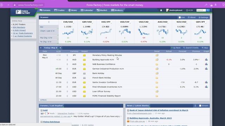
Task: Show graph for NAB Business Confidence
Action: tap(206, 64)
